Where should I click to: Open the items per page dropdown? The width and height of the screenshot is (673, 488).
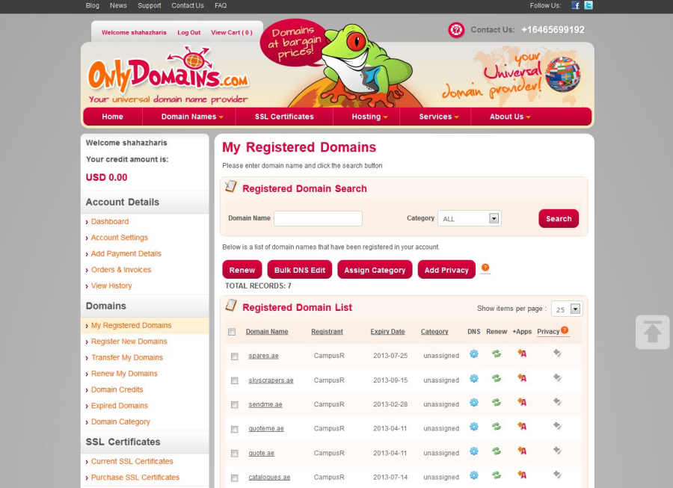567,309
